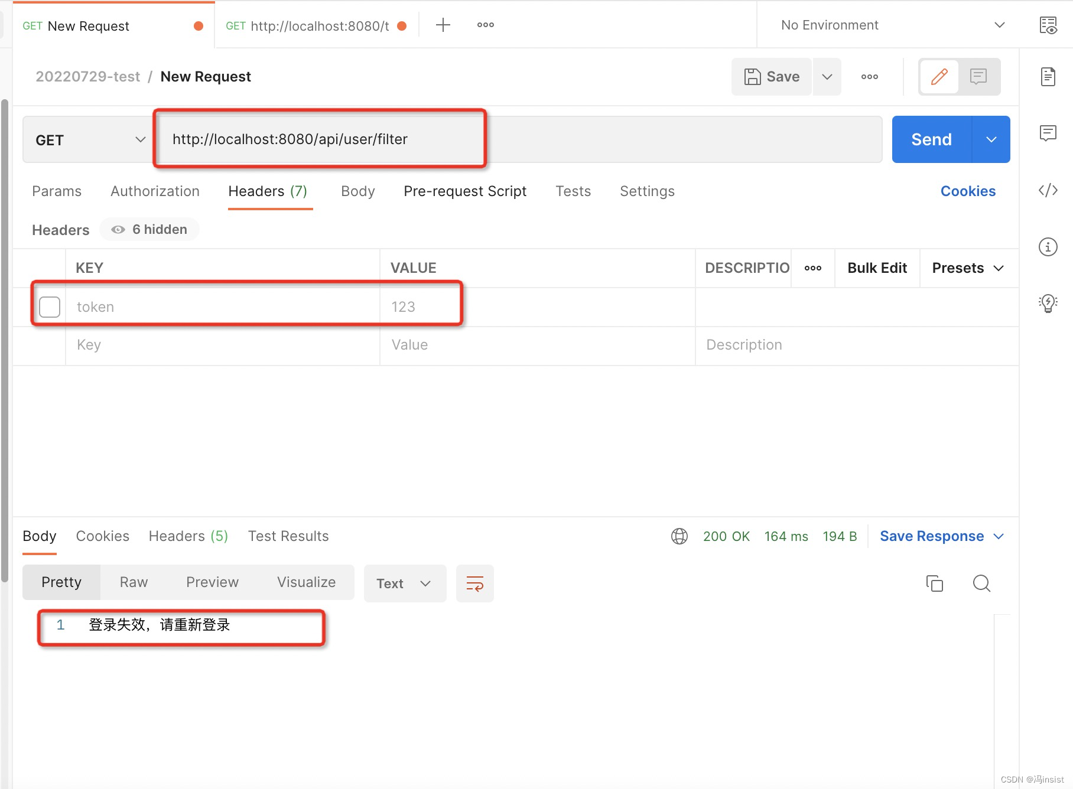Click the empty Key header field

(x=222, y=345)
